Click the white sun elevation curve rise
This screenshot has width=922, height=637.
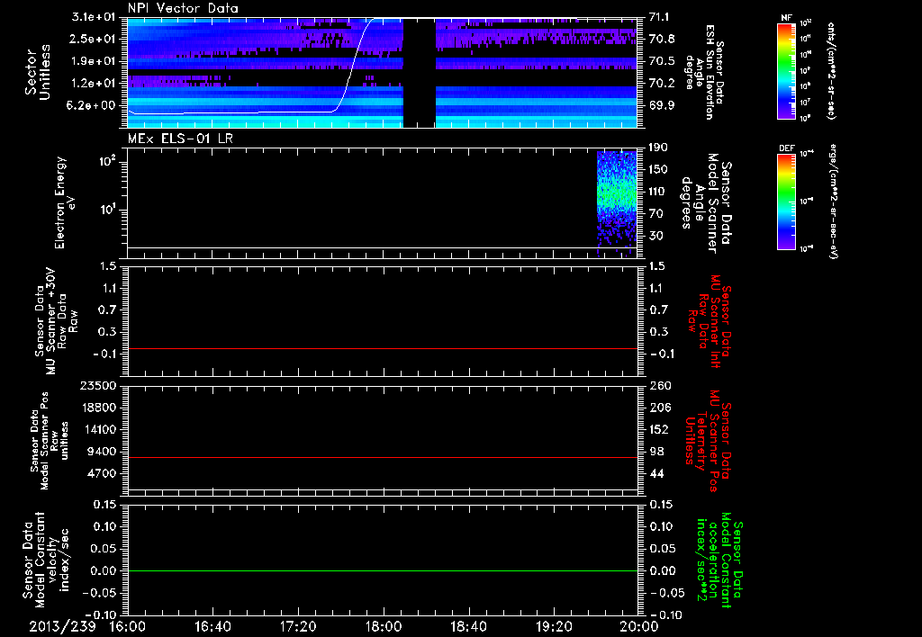pyautogui.click(x=354, y=64)
